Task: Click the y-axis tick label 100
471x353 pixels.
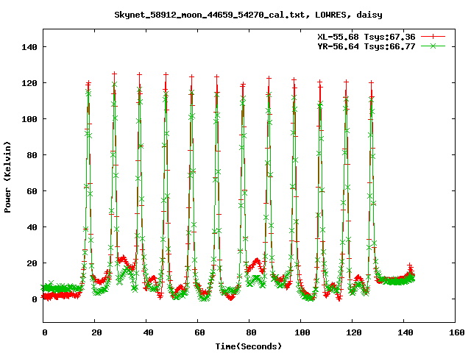Action: tap(29, 119)
